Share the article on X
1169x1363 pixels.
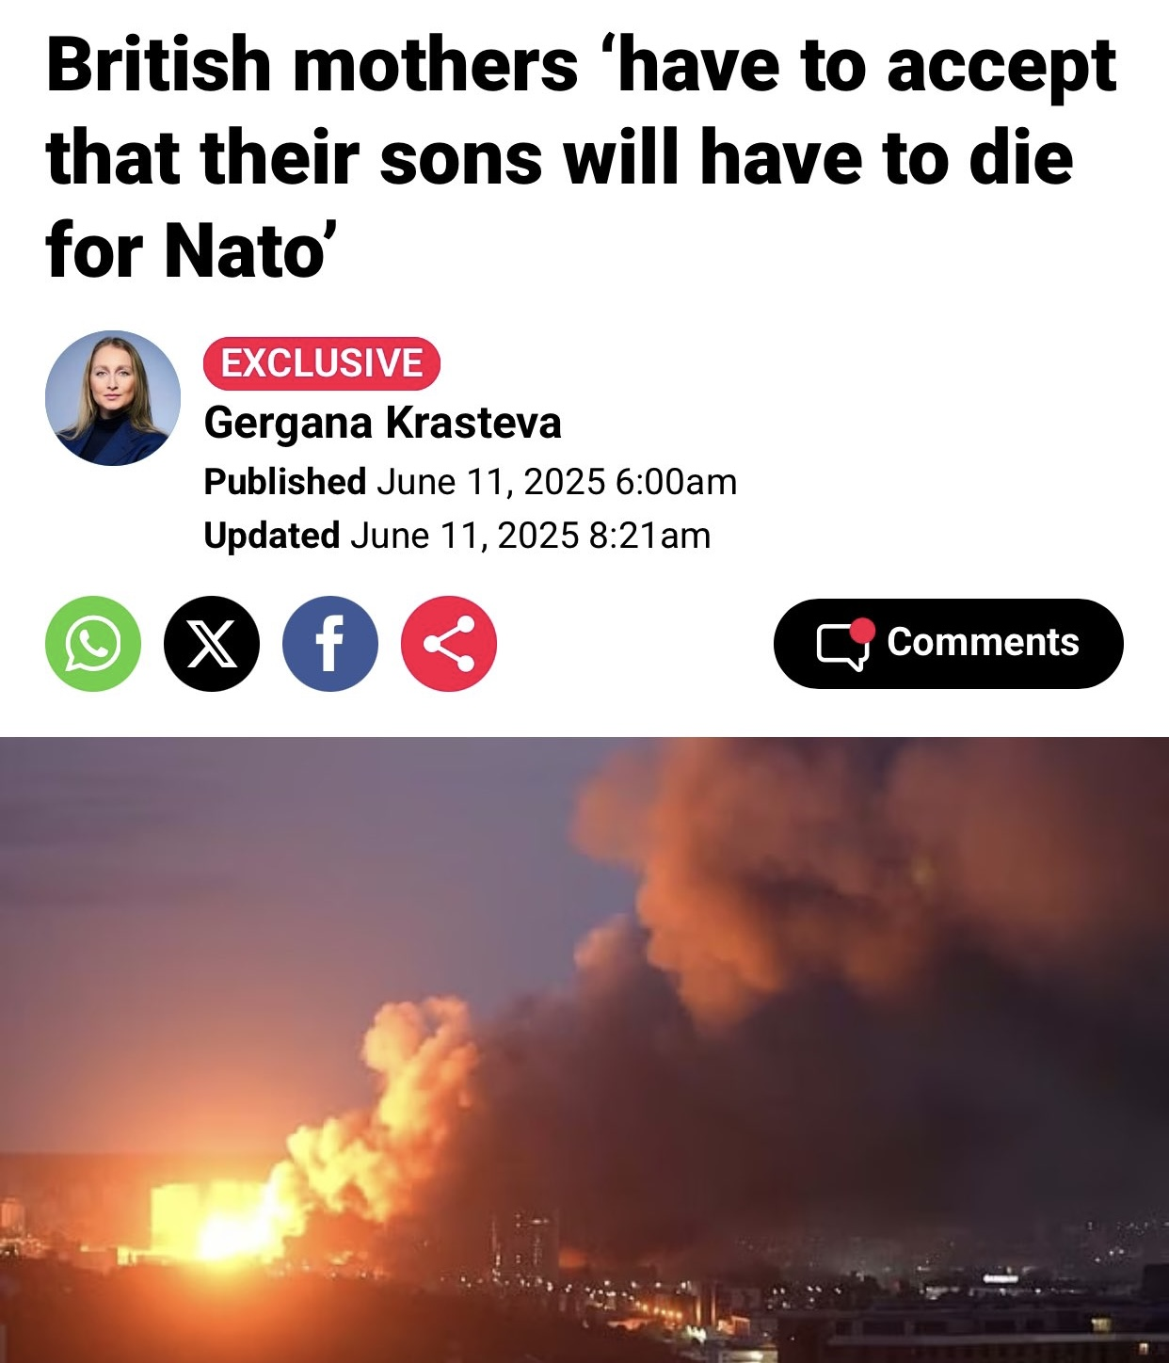(x=212, y=644)
